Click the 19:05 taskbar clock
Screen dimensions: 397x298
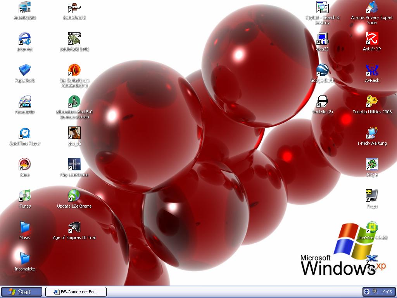click(x=386, y=292)
